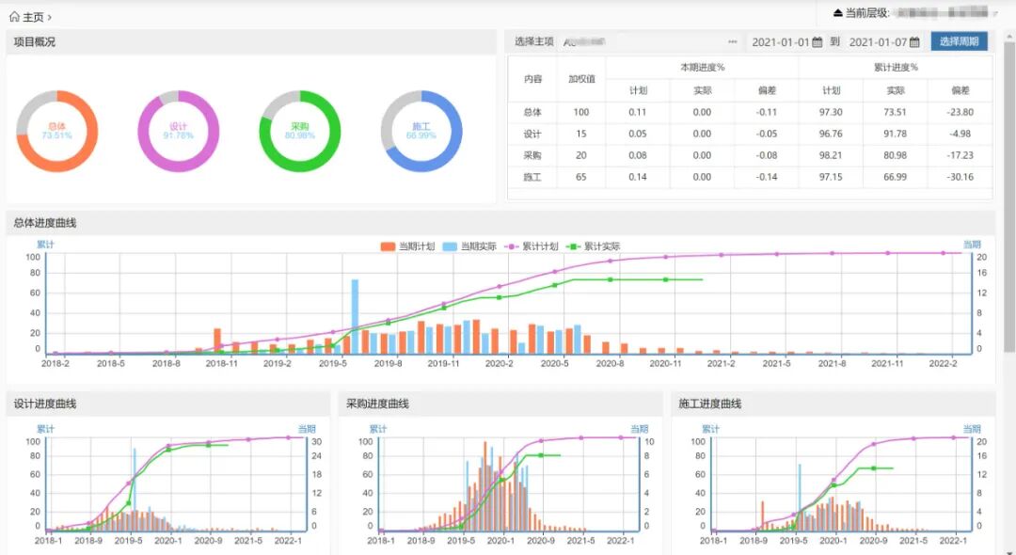Click the start date field 2021-01-01

[x=780, y=42]
